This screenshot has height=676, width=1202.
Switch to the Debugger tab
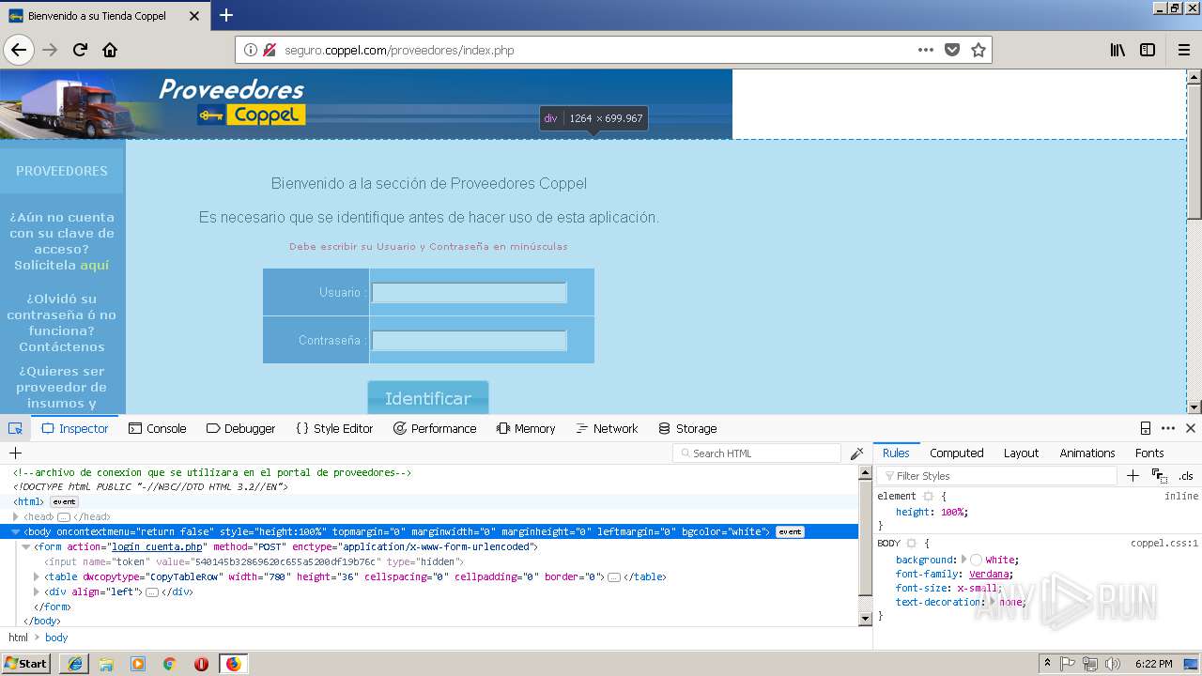tap(240, 428)
